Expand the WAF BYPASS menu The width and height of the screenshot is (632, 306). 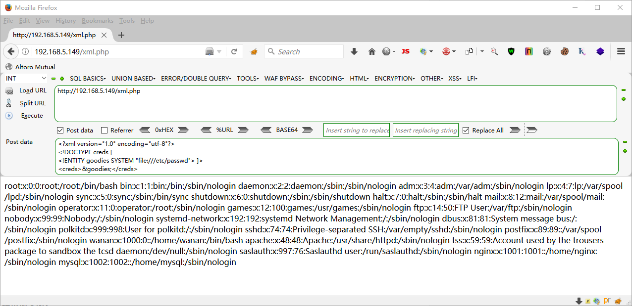284,78
